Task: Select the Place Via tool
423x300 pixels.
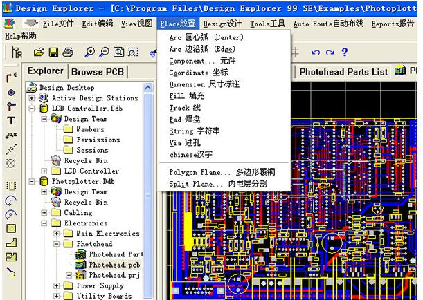Action: pos(11,106)
